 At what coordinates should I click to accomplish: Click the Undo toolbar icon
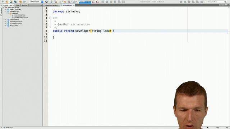20,2
